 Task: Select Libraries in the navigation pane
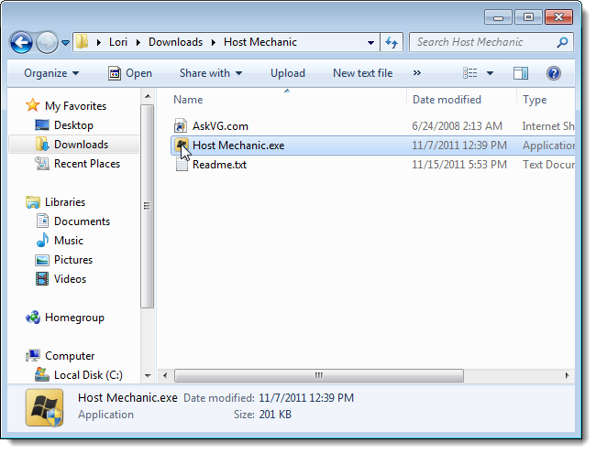[65, 202]
